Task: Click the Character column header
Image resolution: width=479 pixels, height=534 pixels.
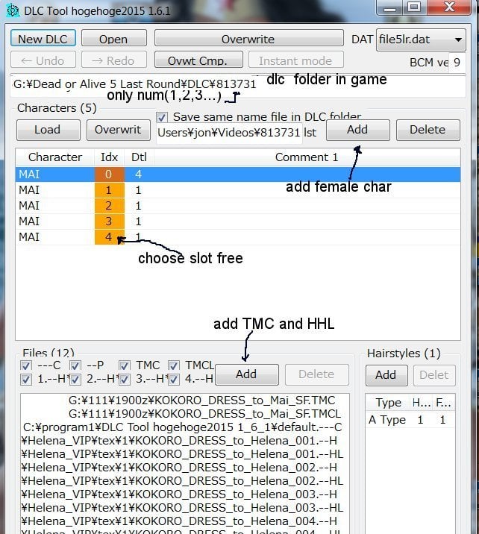Action: coord(55,157)
